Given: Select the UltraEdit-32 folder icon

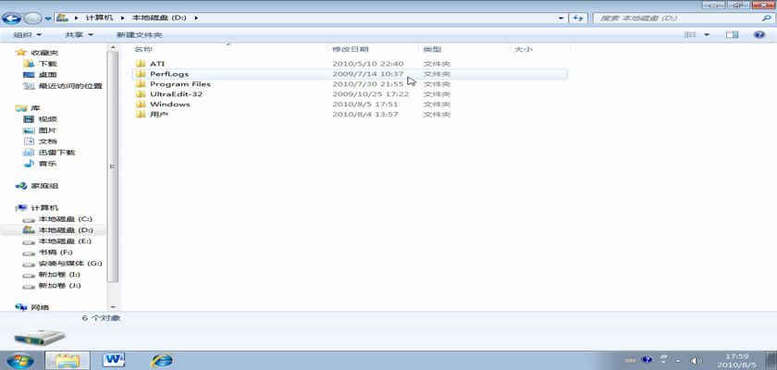Looking at the screenshot, I should [141, 94].
